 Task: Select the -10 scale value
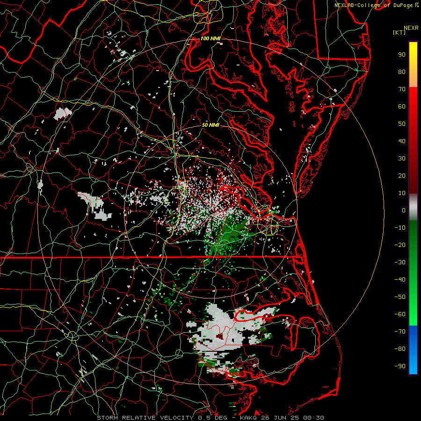pos(400,228)
